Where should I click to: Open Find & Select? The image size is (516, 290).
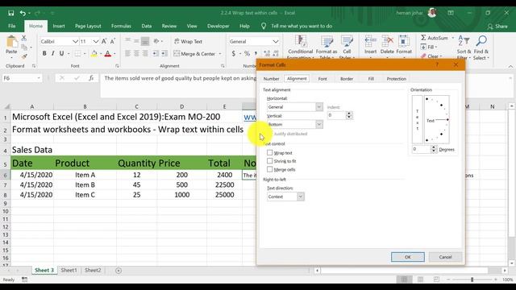point(481,47)
